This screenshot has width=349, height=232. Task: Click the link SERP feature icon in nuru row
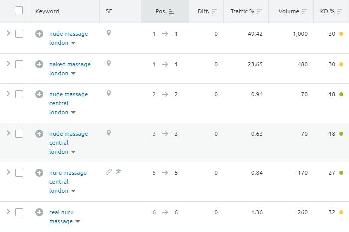[x=109, y=172]
